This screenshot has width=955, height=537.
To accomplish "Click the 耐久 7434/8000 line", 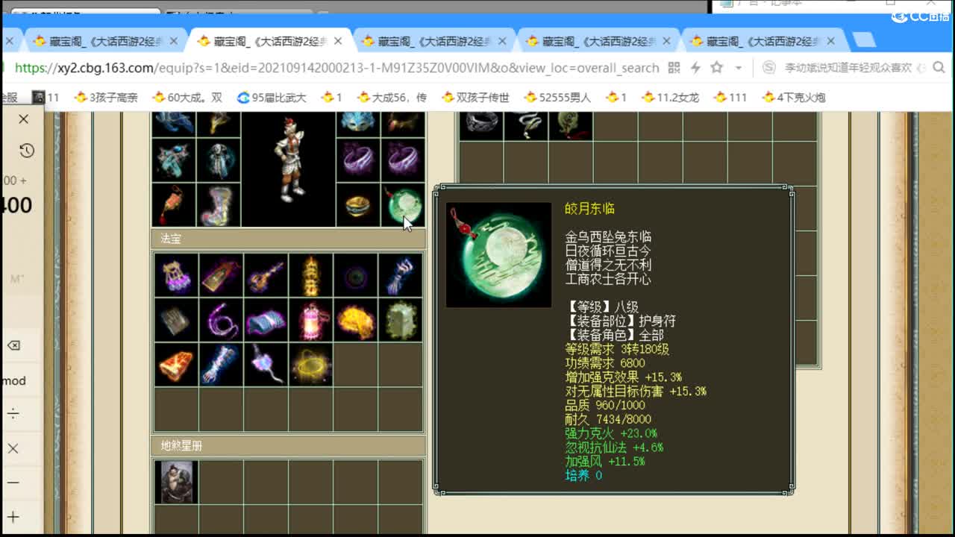I will (x=607, y=419).
